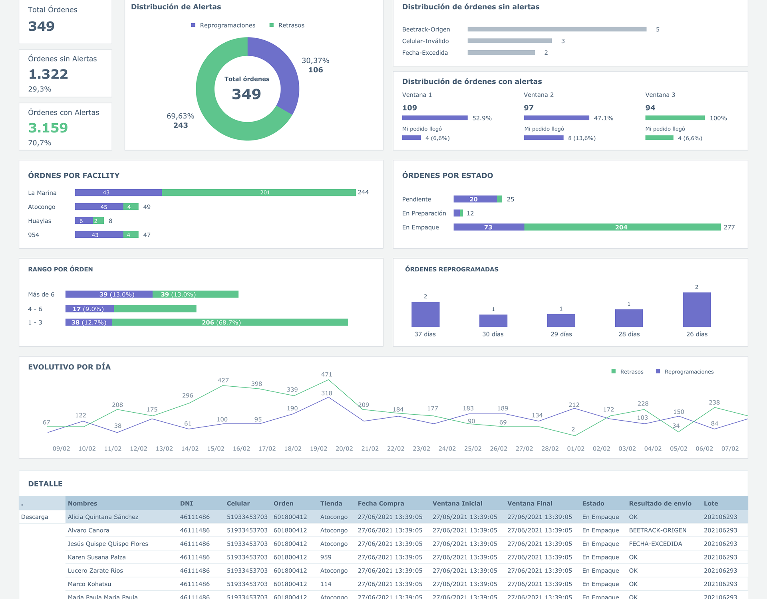Click the Fecha Compra column header
This screenshot has height=599, width=767.
tap(381, 503)
